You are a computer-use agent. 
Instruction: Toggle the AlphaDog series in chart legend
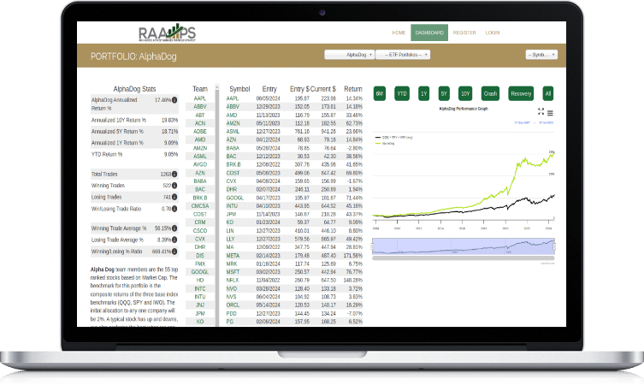pyautogui.click(x=387, y=143)
